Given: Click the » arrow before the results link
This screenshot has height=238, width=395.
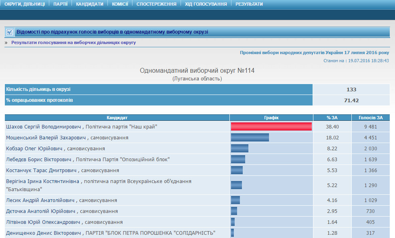Looking at the screenshot, I should click(x=6, y=42).
